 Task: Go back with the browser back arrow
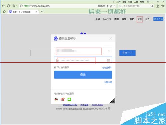point(3,6)
